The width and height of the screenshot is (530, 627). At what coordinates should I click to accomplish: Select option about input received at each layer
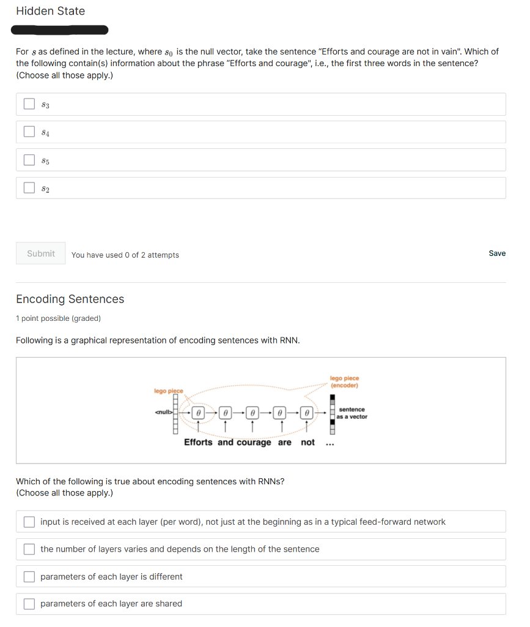(29, 522)
